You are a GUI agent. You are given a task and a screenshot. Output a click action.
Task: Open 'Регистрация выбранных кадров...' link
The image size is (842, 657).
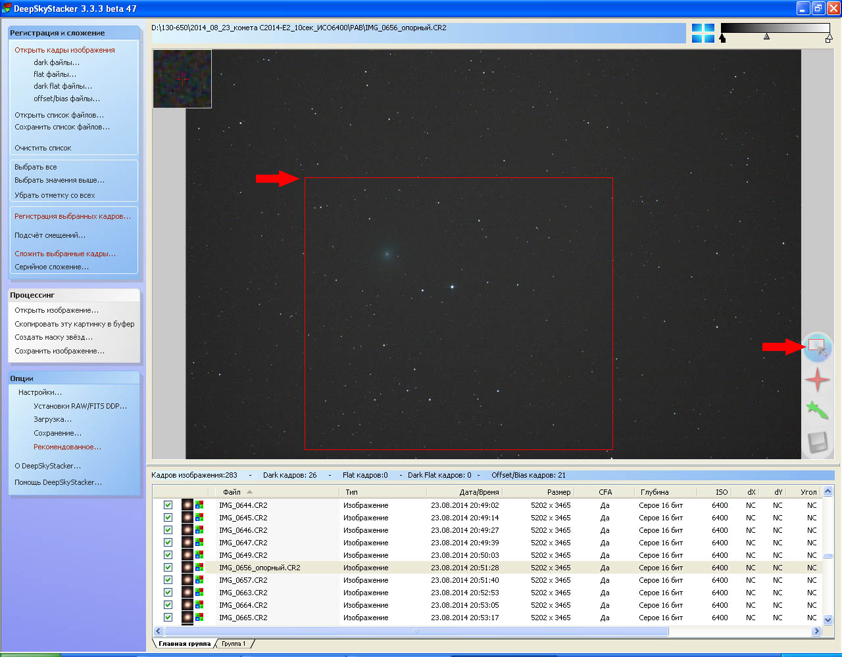tap(72, 216)
